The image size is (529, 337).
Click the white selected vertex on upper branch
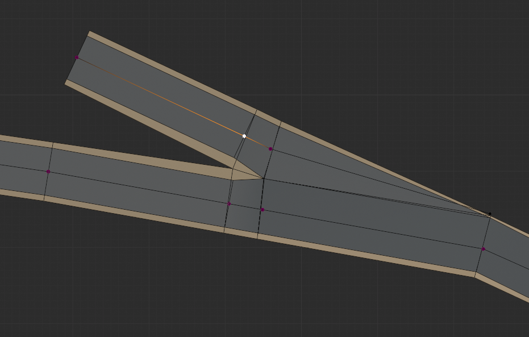244,136
